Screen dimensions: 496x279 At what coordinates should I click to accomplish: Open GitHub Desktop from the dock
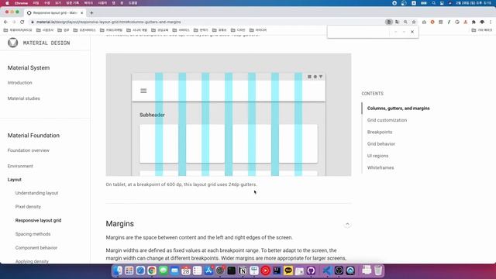(311, 270)
